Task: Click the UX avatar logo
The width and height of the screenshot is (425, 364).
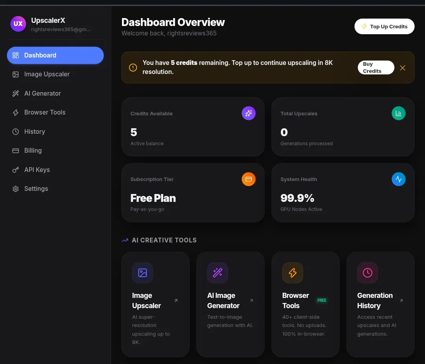Action: pos(18,24)
